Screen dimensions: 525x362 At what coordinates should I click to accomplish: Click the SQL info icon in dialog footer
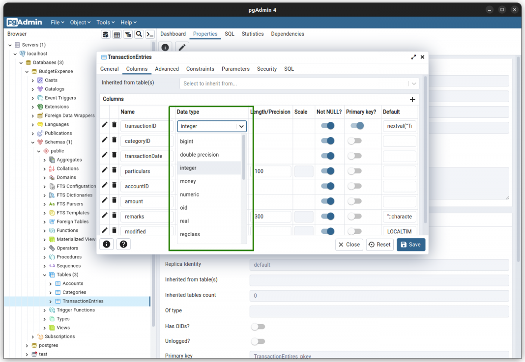(106, 244)
